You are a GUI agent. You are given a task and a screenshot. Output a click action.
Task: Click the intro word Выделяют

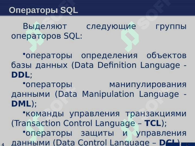pyautogui.click(x=45, y=26)
